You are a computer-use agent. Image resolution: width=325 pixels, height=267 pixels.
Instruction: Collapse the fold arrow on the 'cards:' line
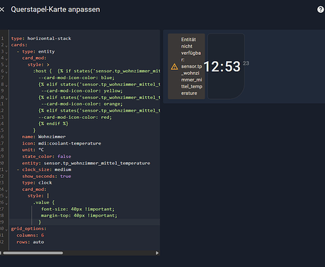tap(6, 45)
